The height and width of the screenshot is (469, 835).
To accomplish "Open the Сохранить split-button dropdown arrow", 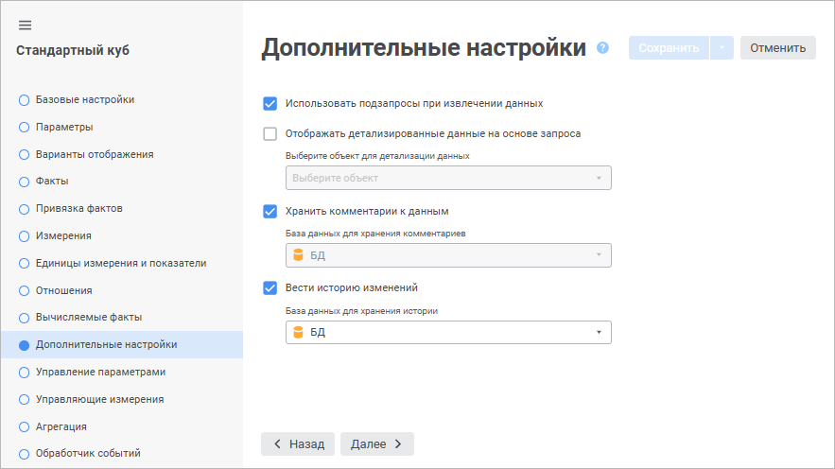I will pos(722,48).
